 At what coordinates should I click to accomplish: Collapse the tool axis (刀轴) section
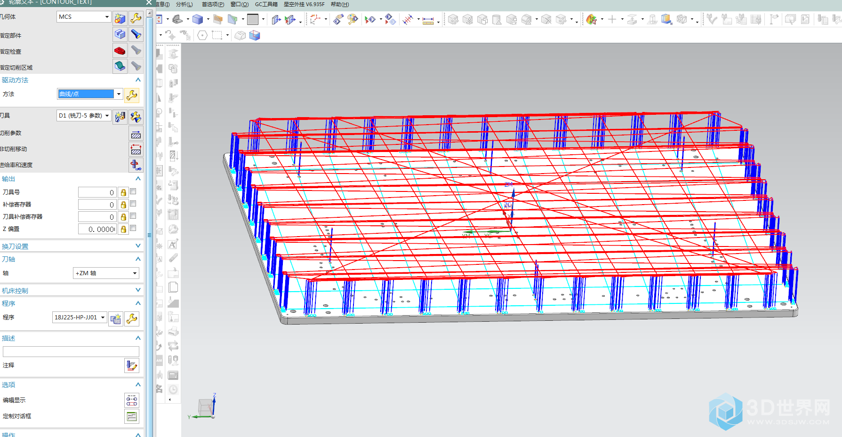138,259
